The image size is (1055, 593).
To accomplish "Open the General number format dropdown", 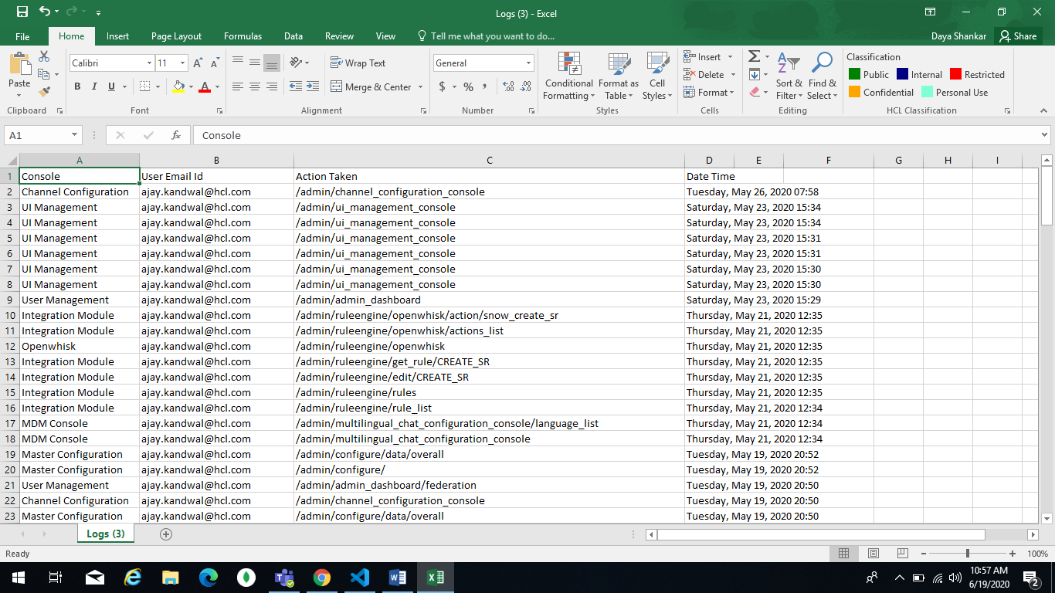I will pos(528,63).
